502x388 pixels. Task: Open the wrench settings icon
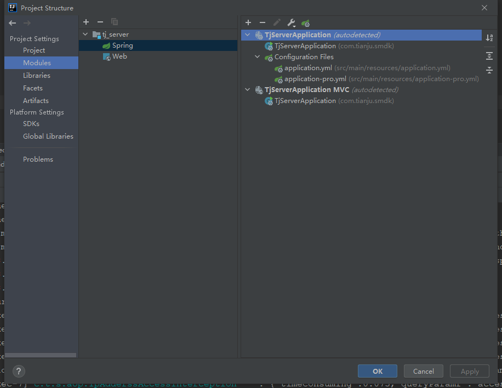click(x=291, y=22)
